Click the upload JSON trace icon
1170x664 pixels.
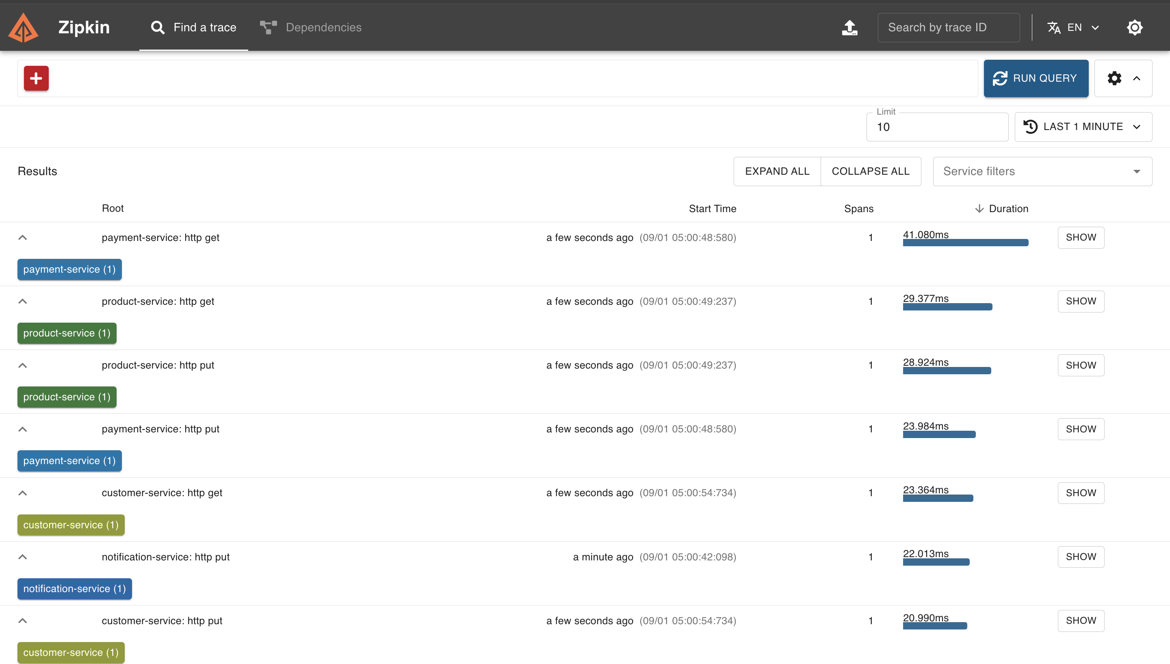coord(849,27)
